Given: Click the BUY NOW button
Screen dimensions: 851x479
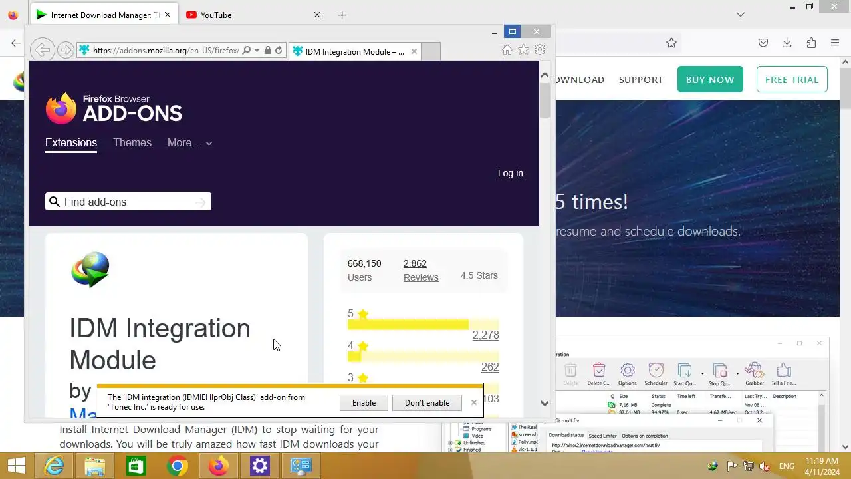Looking at the screenshot, I should [710, 79].
